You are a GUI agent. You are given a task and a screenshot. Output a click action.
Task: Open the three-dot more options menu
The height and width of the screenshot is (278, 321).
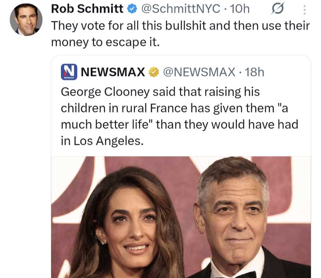click(304, 9)
